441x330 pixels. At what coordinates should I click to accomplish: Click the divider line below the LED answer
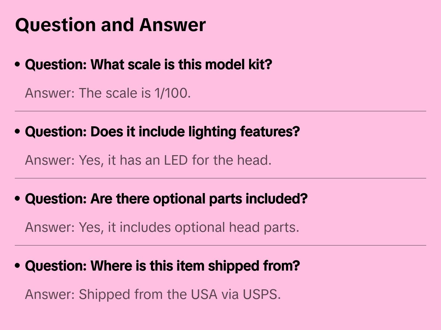(x=220, y=178)
